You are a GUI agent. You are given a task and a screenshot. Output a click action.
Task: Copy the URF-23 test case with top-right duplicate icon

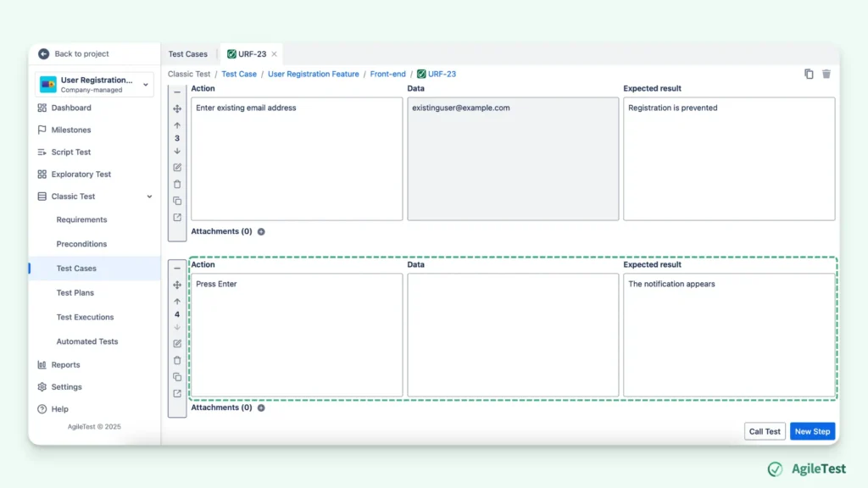pyautogui.click(x=809, y=75)
